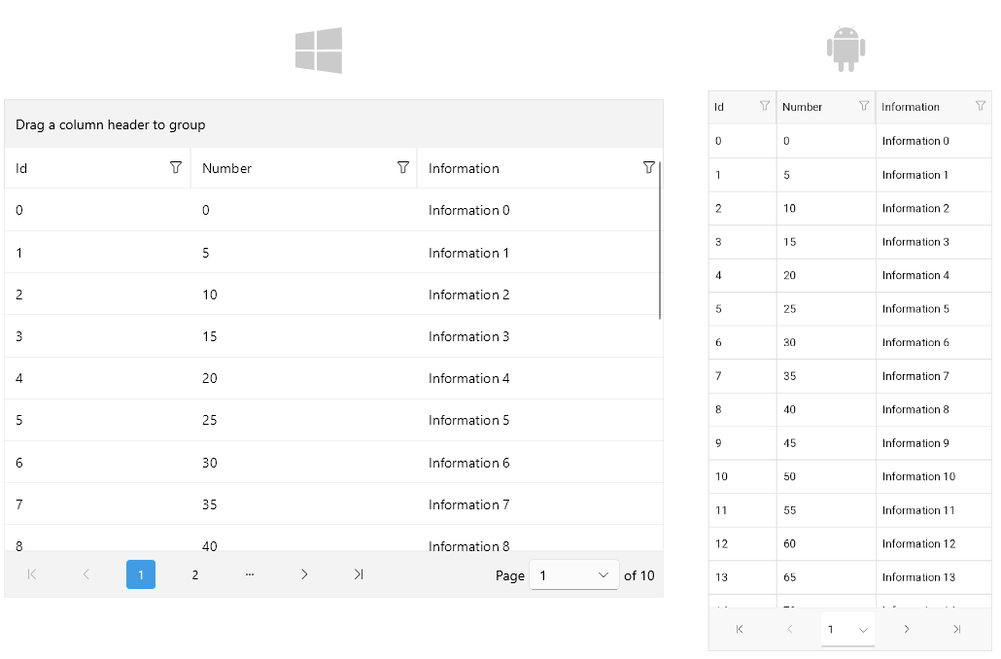The height and width of the screenshot is (659, 1001).
Task: Click the Android robot logo
Action: (846, 47)
